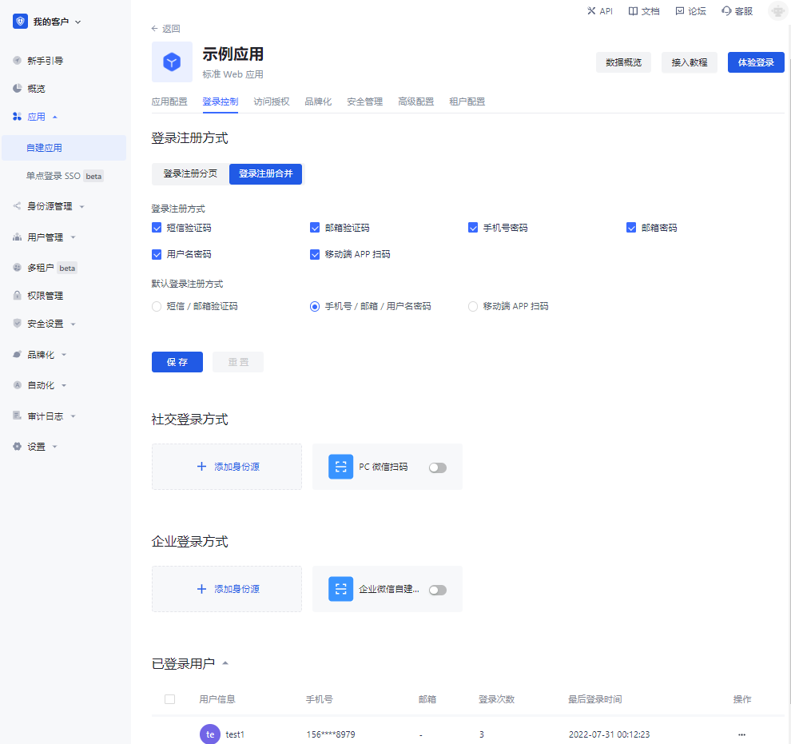Click the 客服 headset icon

[726, 11]
